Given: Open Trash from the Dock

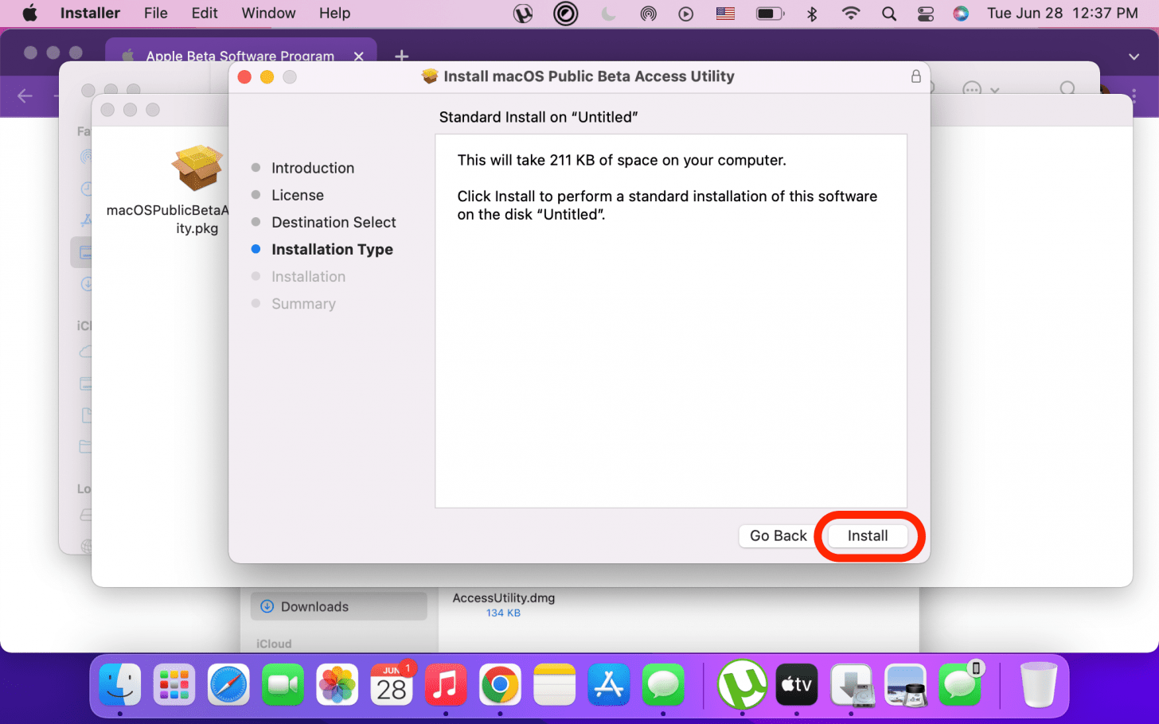Looking at the screenshot, I should [x=1038, y=685].
